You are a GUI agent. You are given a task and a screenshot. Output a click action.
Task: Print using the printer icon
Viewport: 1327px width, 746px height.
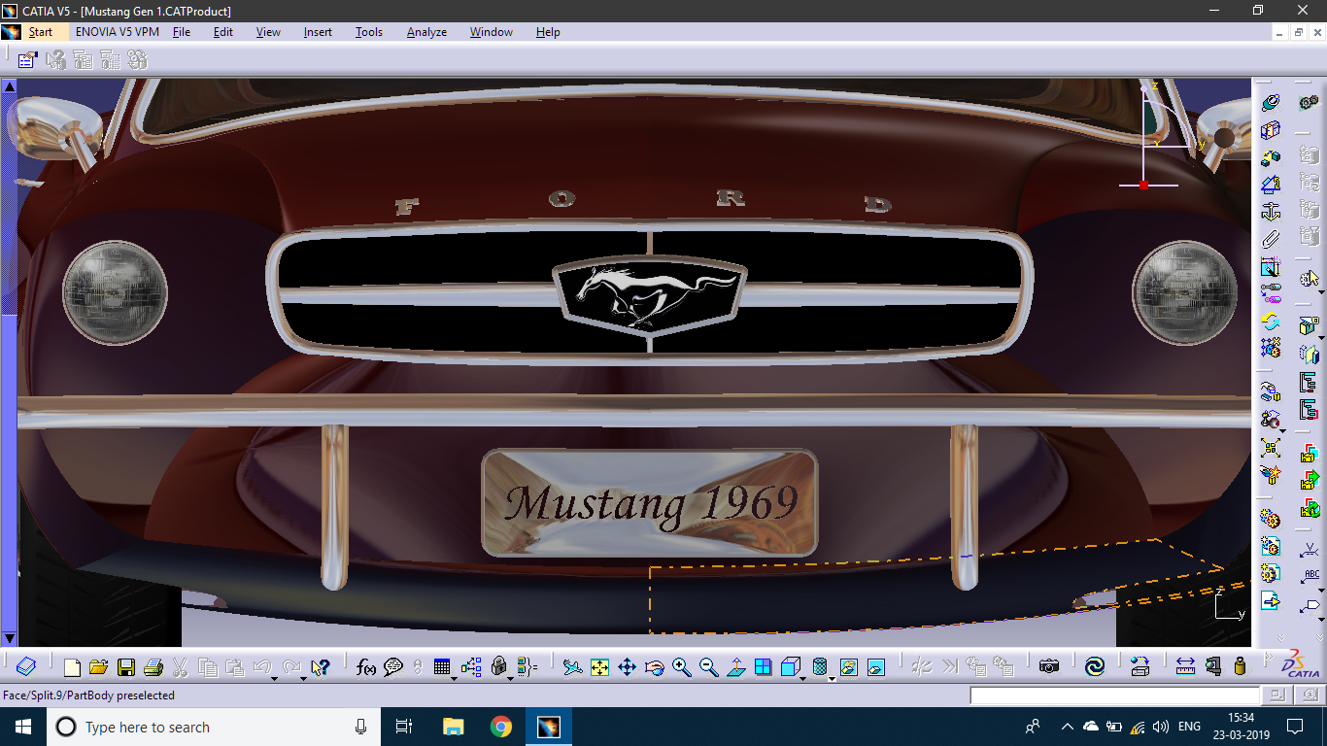(153, 667)
